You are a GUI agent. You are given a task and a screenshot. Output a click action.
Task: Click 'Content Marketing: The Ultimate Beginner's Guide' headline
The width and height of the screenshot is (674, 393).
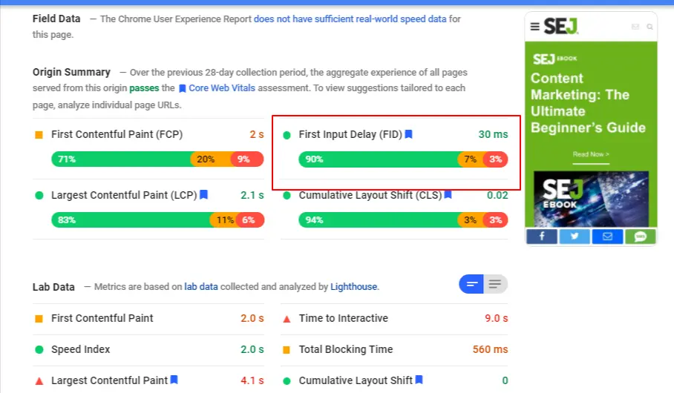[x=588, y=103]
